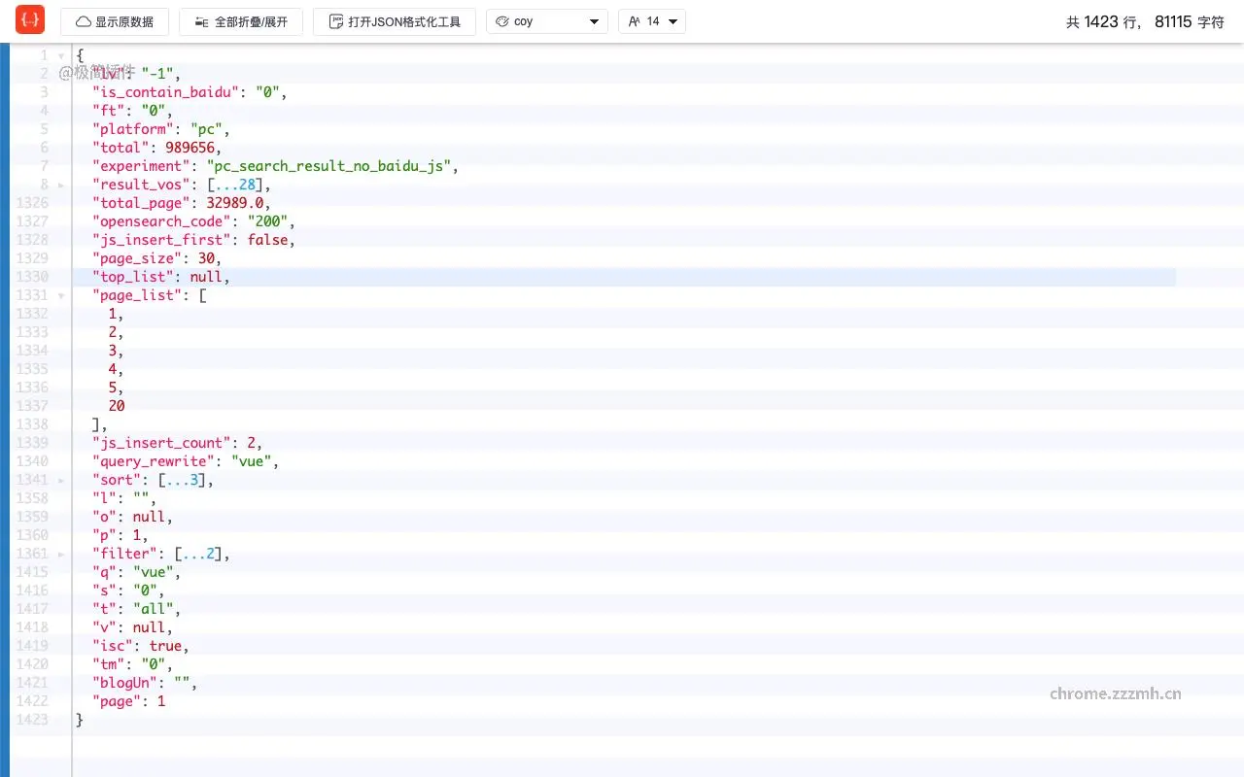Image resolution: width=1244 pixels, height=777 pixels.
Task: Click the "page" key at line 1422
Action: click(117, 701)
